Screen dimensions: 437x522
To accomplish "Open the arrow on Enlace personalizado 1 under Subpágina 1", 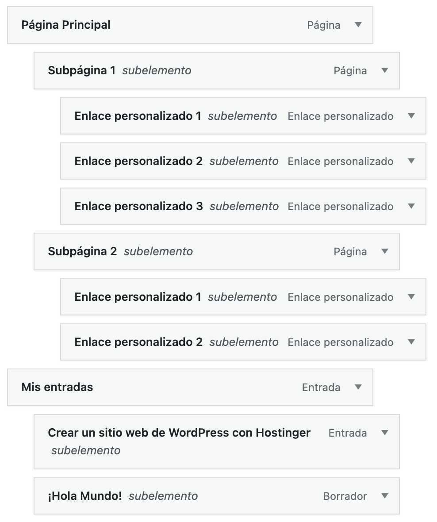I will point(412,116).
